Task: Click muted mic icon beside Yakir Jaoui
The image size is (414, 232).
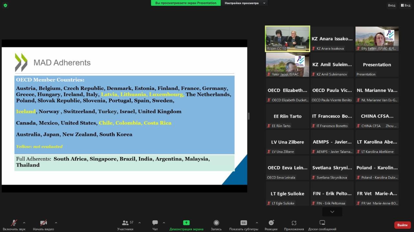Action: point(269,74)
